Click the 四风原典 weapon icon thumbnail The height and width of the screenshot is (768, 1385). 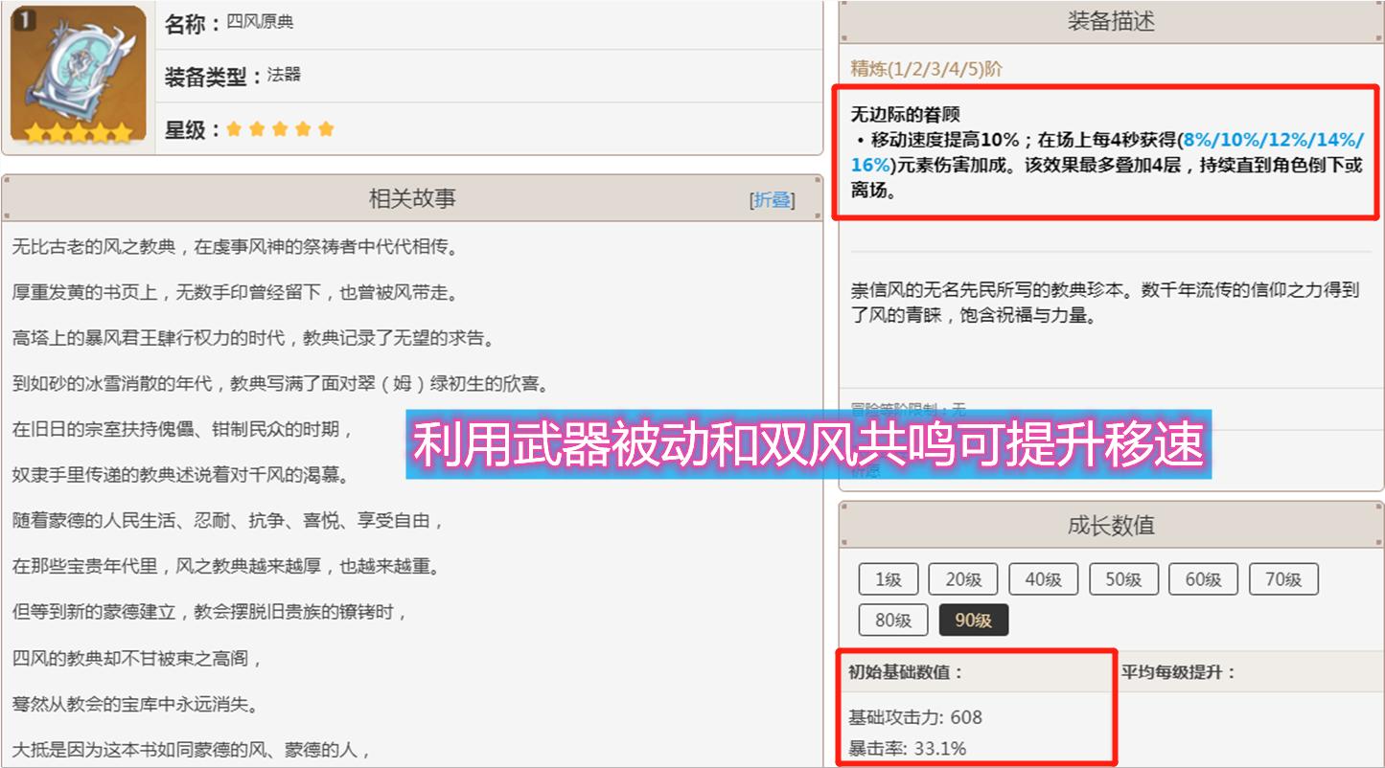click(78, 73)
